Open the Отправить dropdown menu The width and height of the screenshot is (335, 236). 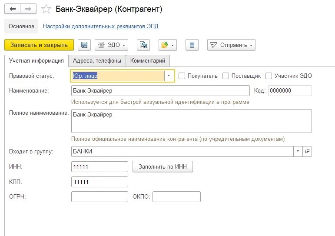coord(231,45)
